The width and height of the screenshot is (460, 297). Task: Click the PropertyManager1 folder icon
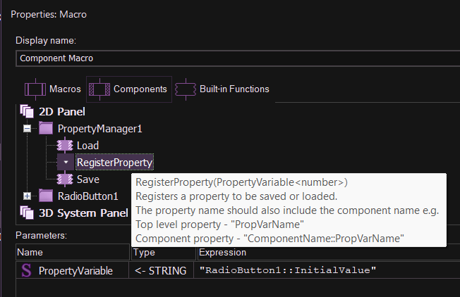46,129
